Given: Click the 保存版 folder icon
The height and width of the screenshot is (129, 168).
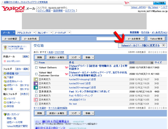Looking at the screenshot, I should point(5,106).
